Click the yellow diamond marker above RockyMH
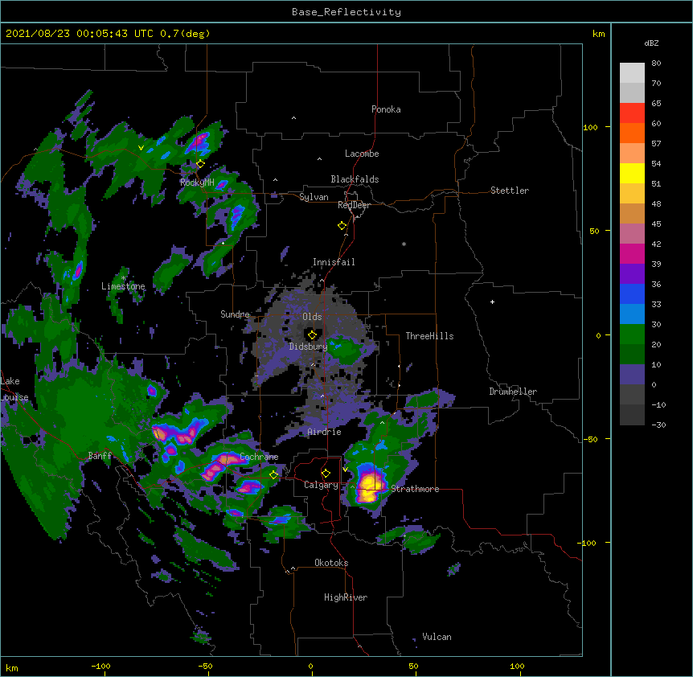 (x=200, y=163)
